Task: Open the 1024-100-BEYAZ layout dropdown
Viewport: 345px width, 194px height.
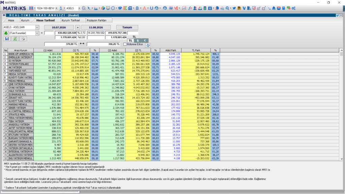Action: [x=56, y=8]
